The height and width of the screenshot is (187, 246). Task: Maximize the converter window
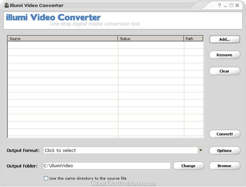click(231, 5)
